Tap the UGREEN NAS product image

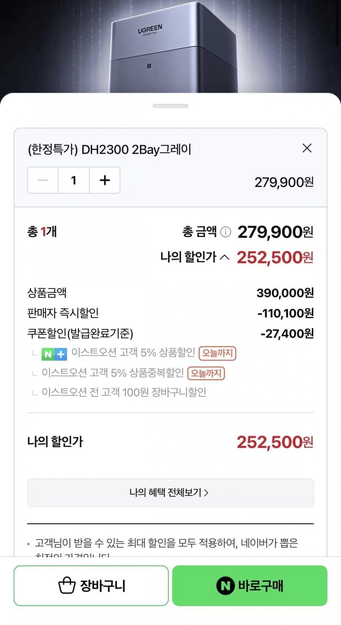click(172, 49)
